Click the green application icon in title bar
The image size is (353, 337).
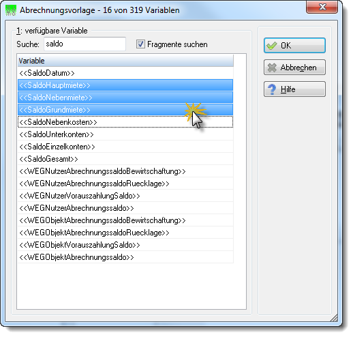tap(11, 10)
